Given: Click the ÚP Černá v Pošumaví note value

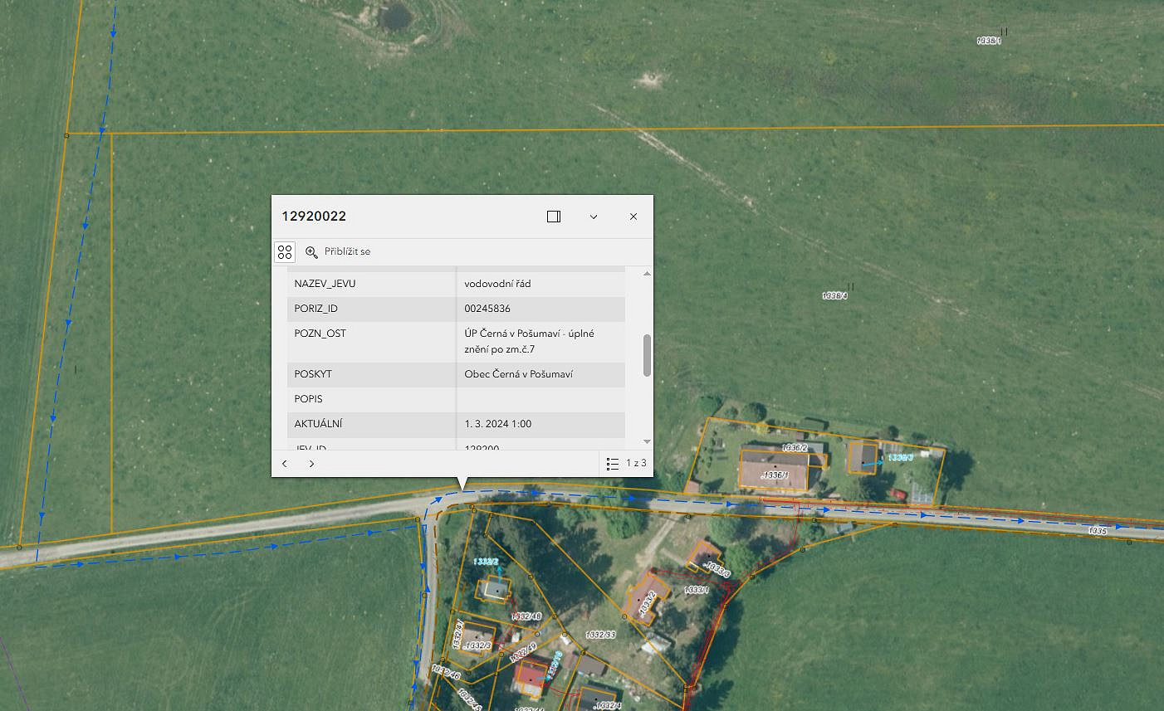Looking at the screenshot, I should (529, 341).
